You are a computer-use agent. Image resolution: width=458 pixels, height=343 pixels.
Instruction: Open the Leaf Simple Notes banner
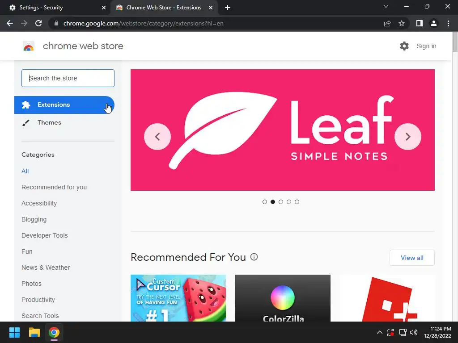point(283,130)
